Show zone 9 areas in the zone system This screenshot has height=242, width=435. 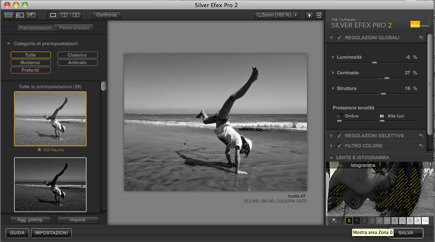pyautogui.click(x=418, y=220)
